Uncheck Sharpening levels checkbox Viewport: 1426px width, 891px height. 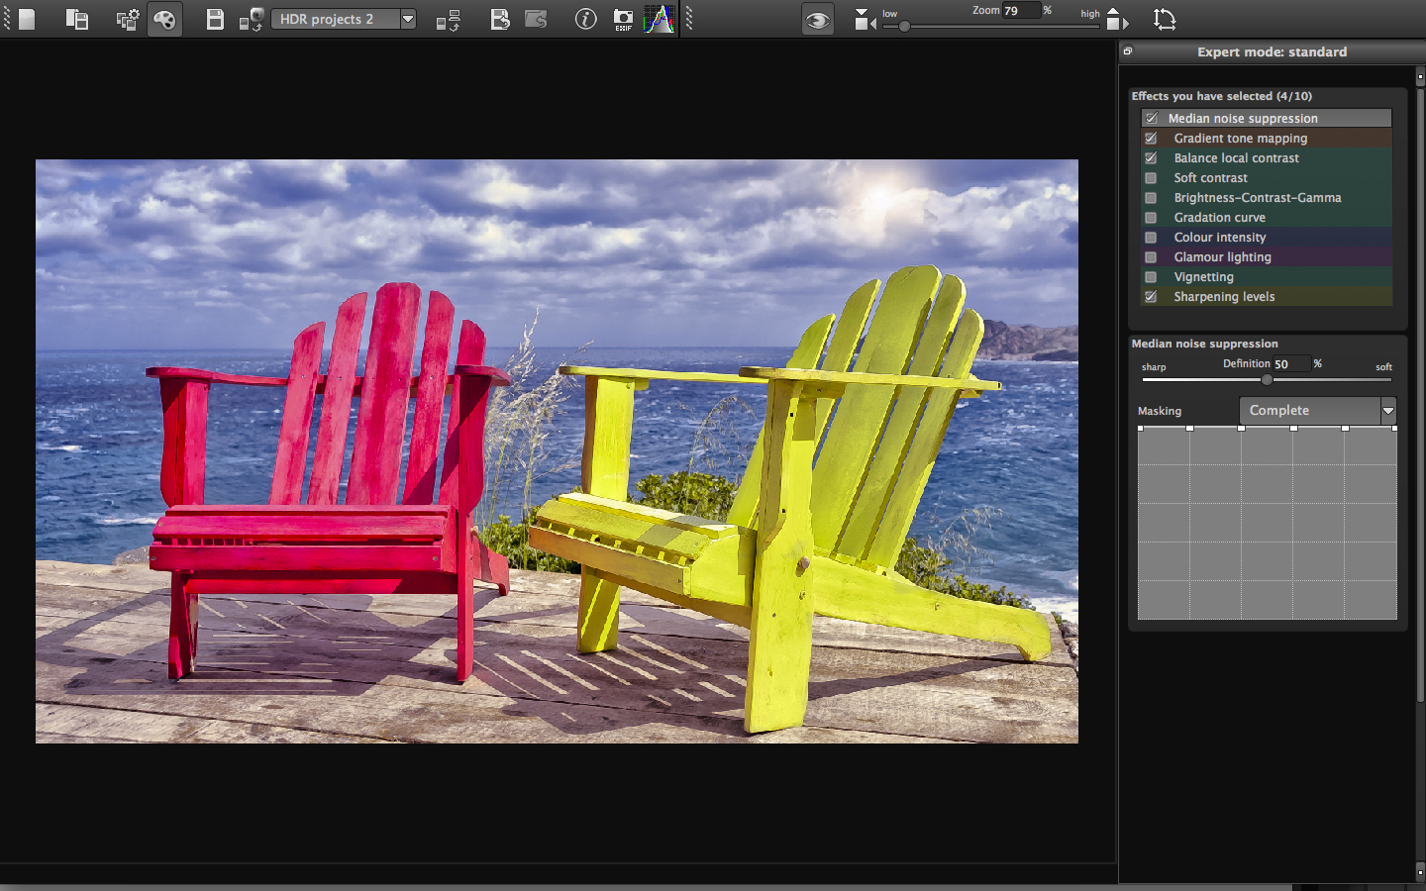(1151, 296)
